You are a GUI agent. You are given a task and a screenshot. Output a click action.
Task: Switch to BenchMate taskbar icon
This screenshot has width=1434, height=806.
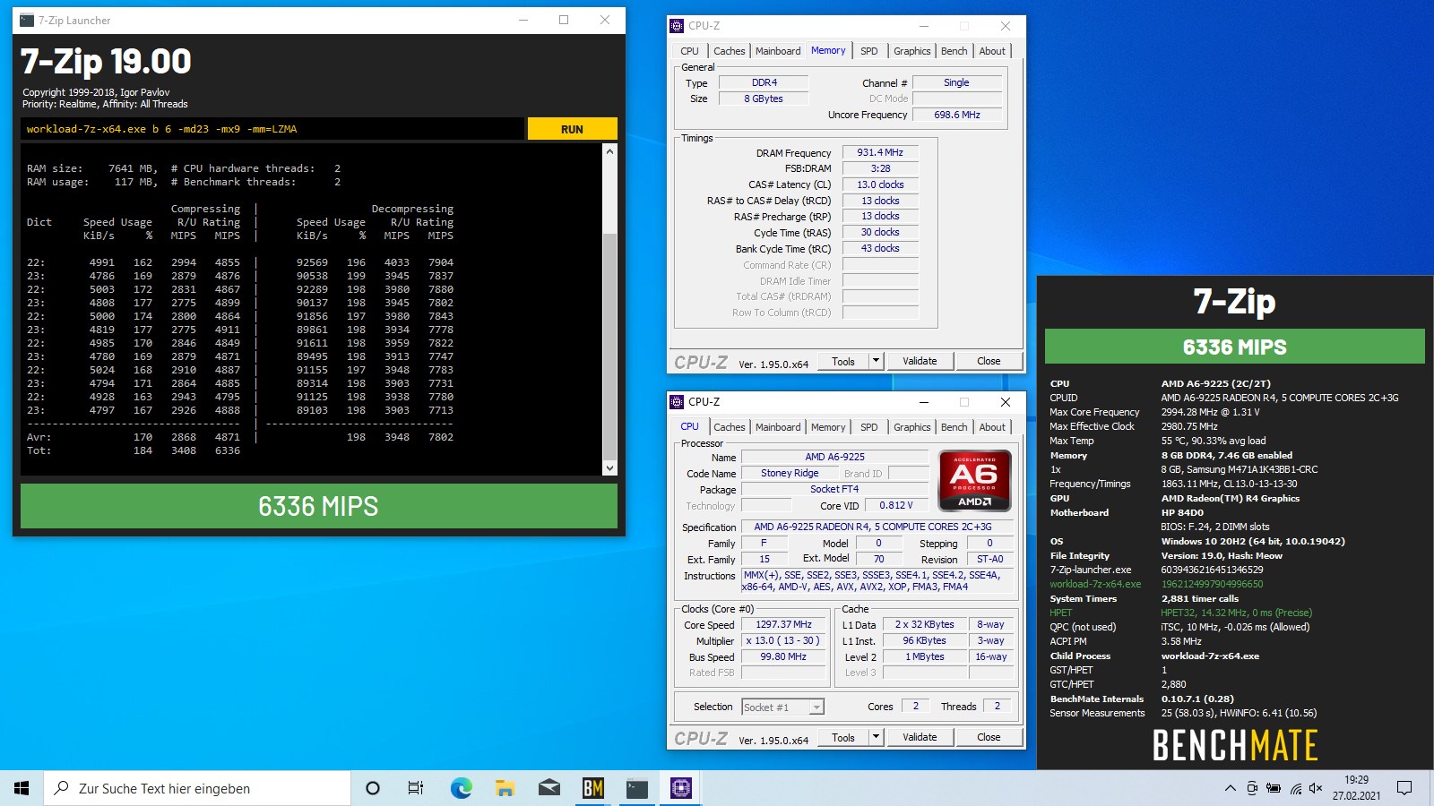click(x=592, y=788)
